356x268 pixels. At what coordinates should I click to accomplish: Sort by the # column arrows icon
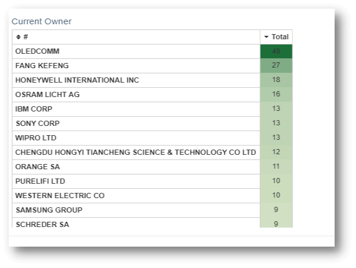(18, 37)
